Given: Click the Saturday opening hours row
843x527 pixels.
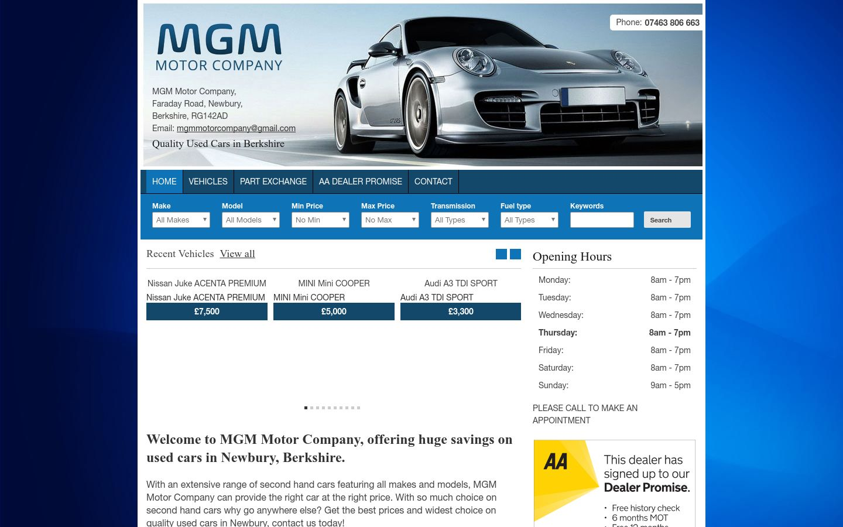Looking at the screenshot, I should click(x=615, y=368).
